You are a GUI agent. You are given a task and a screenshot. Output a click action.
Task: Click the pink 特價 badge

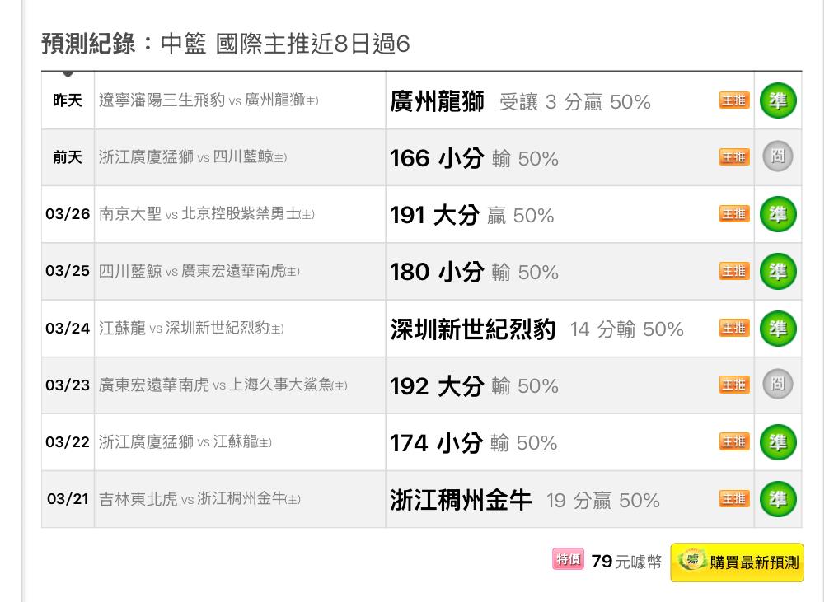pyautogui.click(x=568, y=560)
